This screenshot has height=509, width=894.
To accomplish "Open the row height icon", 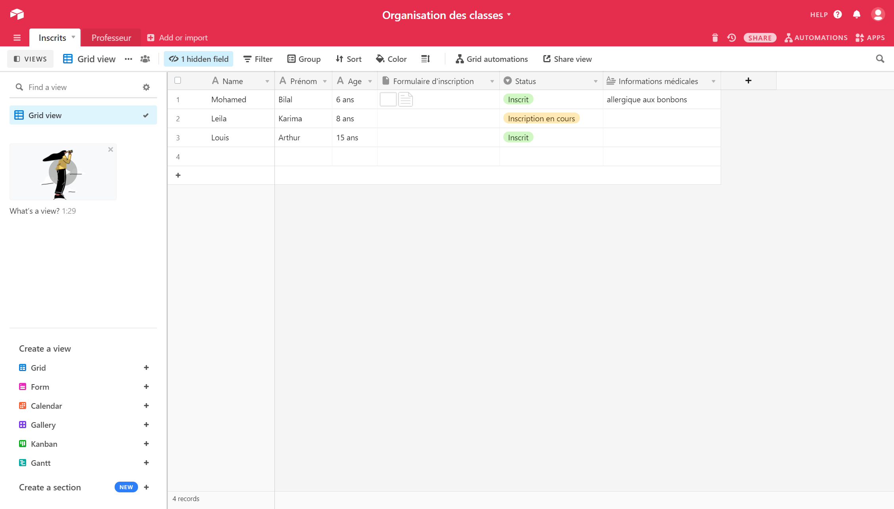I will 425,59.
